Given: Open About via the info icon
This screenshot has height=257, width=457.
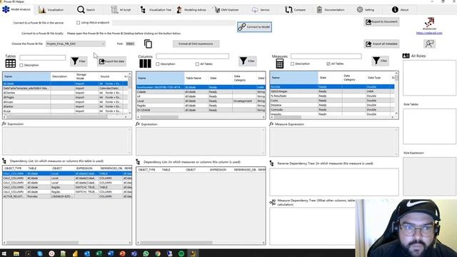Looking at the screenshot, I should coord(395,9).
